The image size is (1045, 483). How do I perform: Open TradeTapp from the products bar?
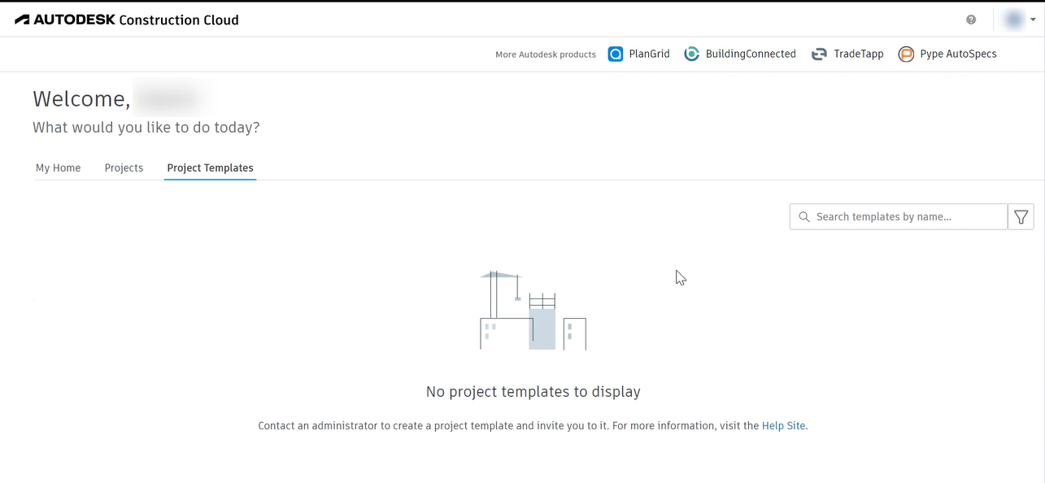[817, 54]
